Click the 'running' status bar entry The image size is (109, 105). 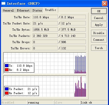(33, 102)
